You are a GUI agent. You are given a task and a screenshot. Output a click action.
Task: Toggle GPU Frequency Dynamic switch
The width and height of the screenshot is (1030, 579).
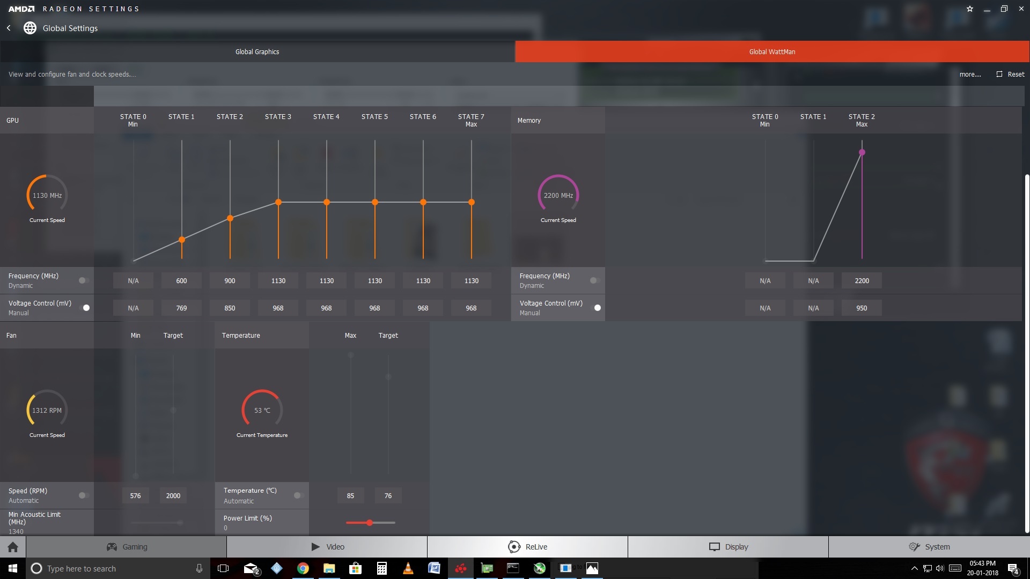click(x=84, y=280)
